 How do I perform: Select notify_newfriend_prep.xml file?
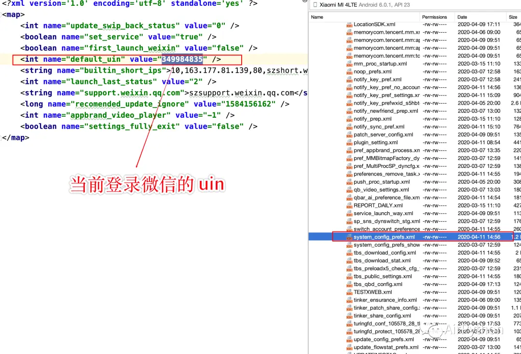point(386,111)
